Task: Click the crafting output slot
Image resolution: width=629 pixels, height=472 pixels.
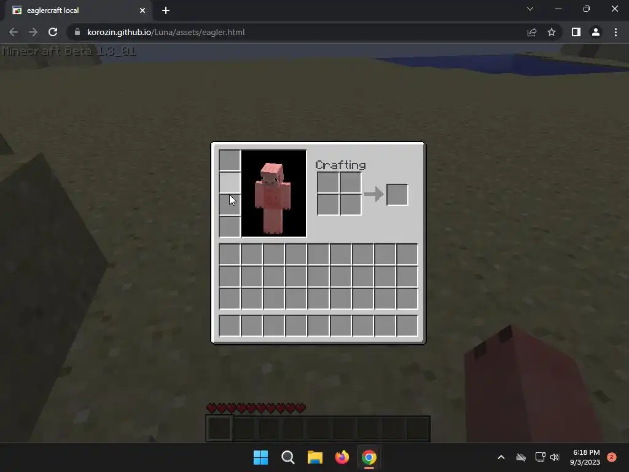Action: coord(397,195)
